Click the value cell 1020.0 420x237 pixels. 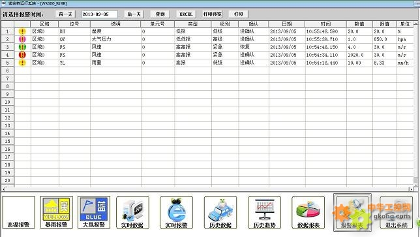(x=359, y=55)
